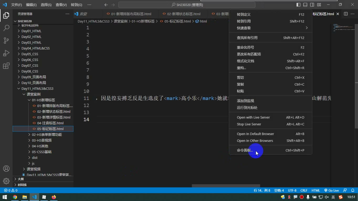This screenshot has width=358, height=201.
Task: Click the split editor icon
Action: point(346,14)
